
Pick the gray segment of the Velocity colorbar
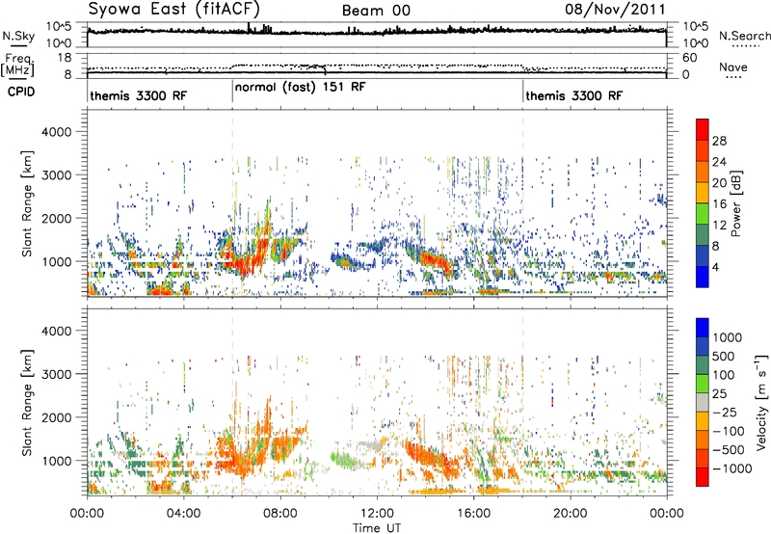703,402
